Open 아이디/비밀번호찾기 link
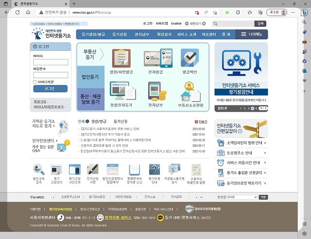Screen dimensions: 311x239 (49, 107)
